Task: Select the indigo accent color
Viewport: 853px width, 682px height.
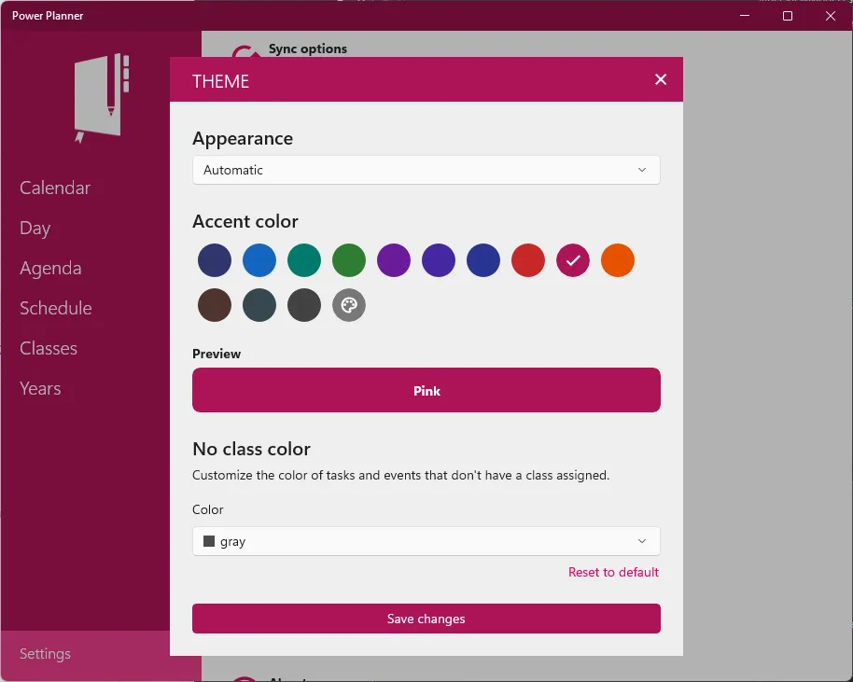Action: coord(483,260)
